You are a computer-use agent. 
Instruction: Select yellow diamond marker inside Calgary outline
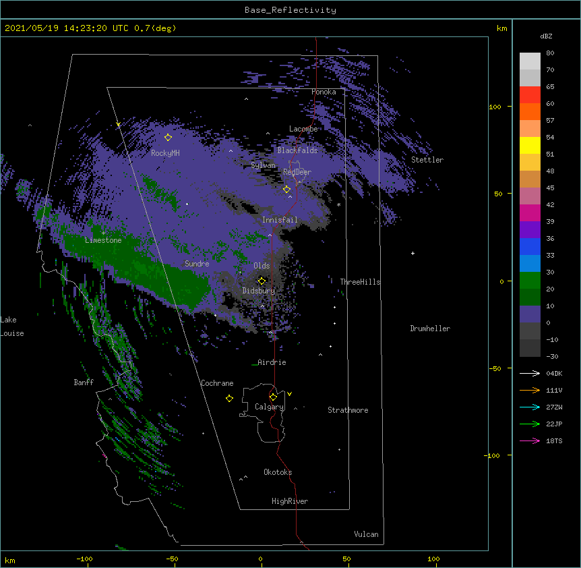[273, 397]
